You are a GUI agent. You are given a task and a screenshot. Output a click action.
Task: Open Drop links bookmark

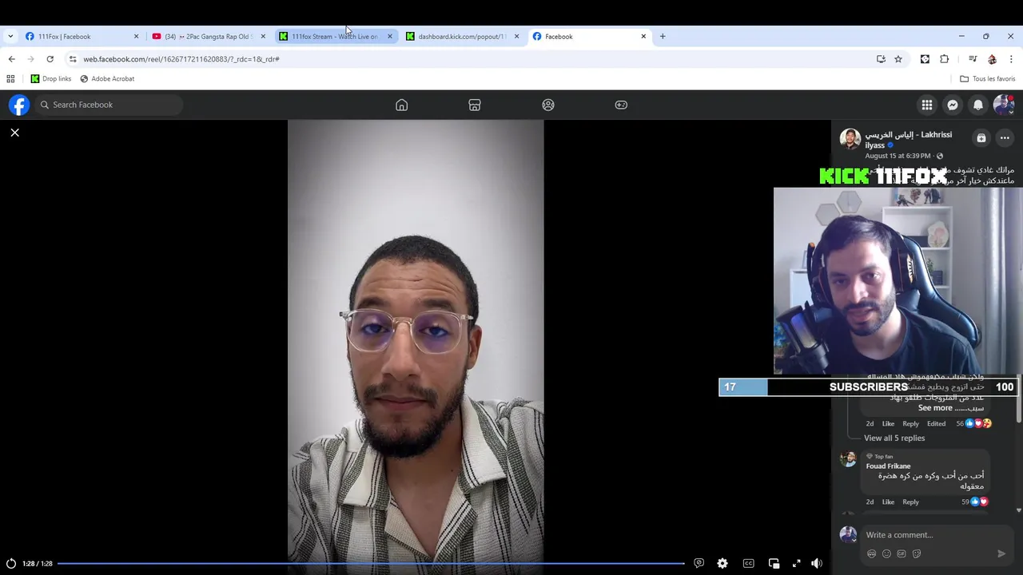pos(51,79)
